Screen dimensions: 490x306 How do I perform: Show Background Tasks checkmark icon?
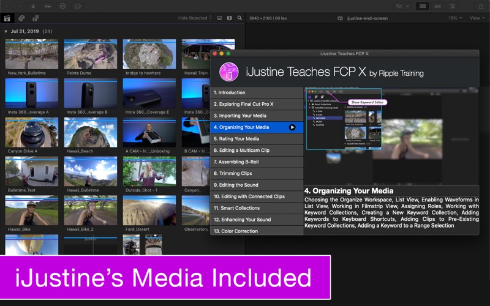click(x=62, y=6)
